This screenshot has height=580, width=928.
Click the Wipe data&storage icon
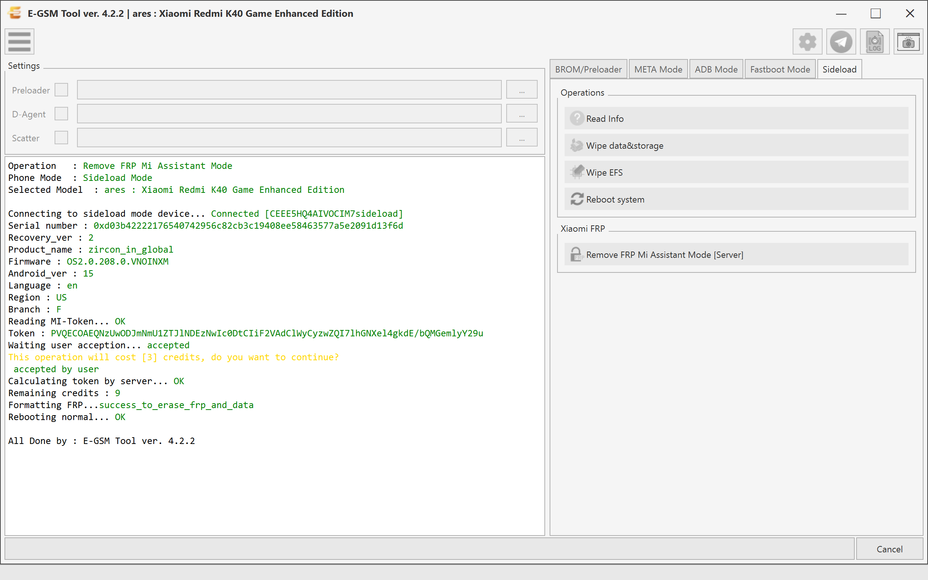(577, 145)
